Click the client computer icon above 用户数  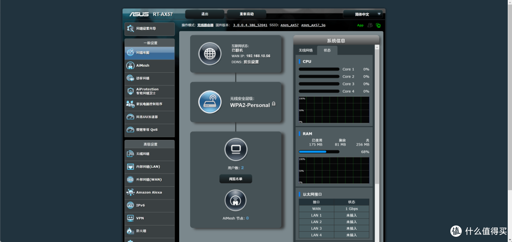pos(236,149)
